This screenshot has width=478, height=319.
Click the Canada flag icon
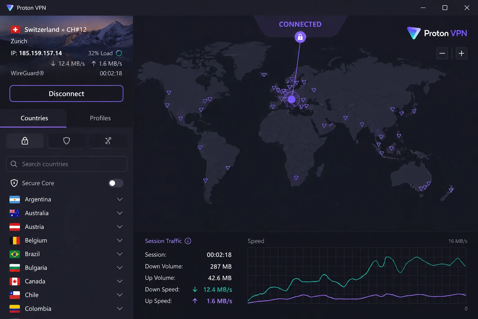(15, 281)
